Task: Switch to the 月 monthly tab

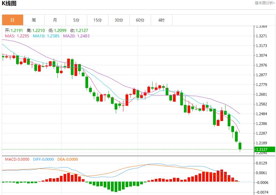Action: pyautogui.click(x=55, y=20)
